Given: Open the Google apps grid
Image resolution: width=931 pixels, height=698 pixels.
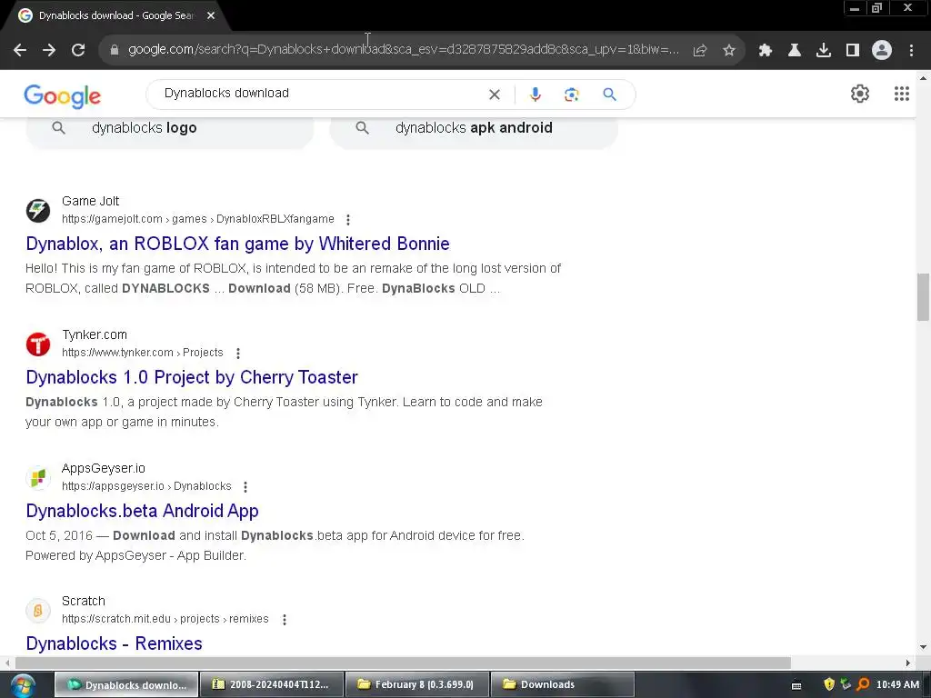Looking at the screenshot, I should click(902, 94).
